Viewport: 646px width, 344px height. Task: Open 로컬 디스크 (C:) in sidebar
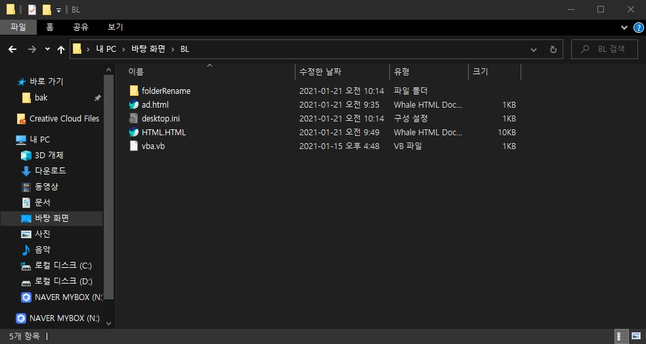(x=63, y=266)
